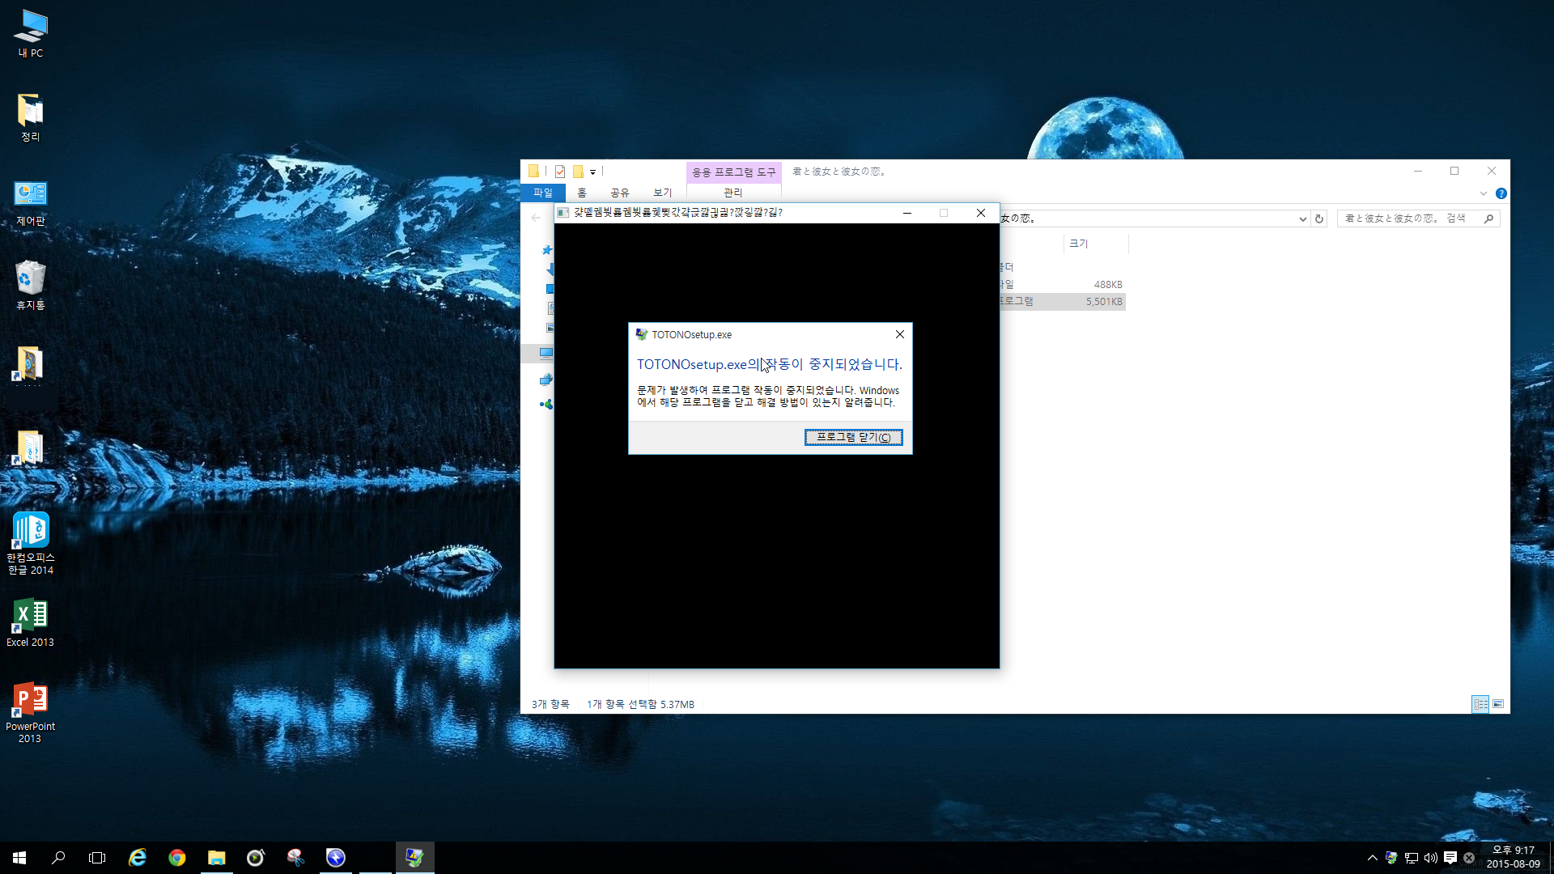Open the address bar history dropdown
Screen dimensions: 1554x874
point(1301,218)
